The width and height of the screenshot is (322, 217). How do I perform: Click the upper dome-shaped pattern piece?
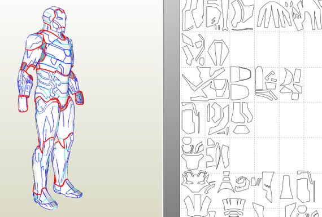241,74
